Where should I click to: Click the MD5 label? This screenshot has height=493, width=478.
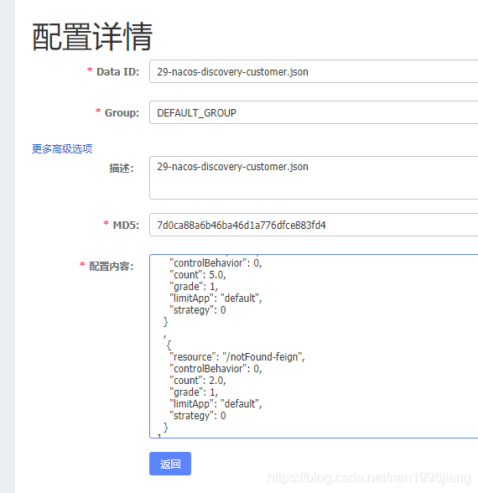[126, 225]
